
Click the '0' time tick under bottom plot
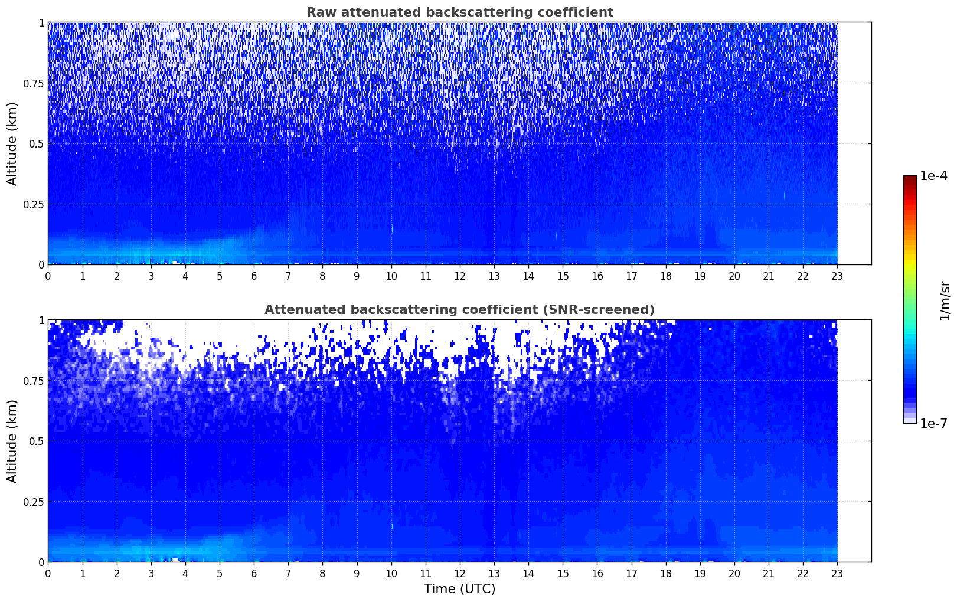[x=48, y=573]
